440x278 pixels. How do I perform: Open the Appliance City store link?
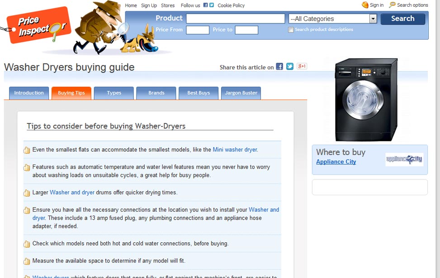tap(336, 162)
